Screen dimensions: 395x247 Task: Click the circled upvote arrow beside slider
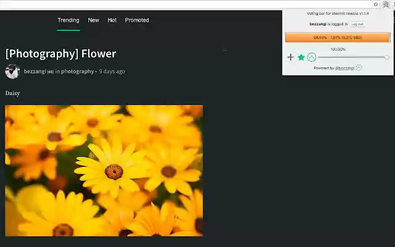pos(312,57)
